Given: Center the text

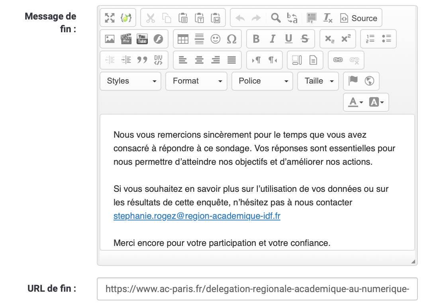Looking at the screenshot, I should [x=199, y=60].
